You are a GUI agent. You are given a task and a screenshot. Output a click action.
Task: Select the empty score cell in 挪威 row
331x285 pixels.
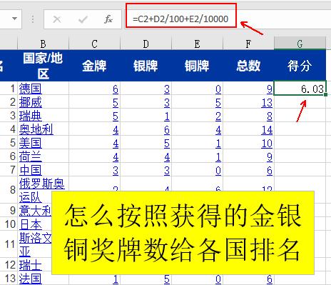[300, 102]
